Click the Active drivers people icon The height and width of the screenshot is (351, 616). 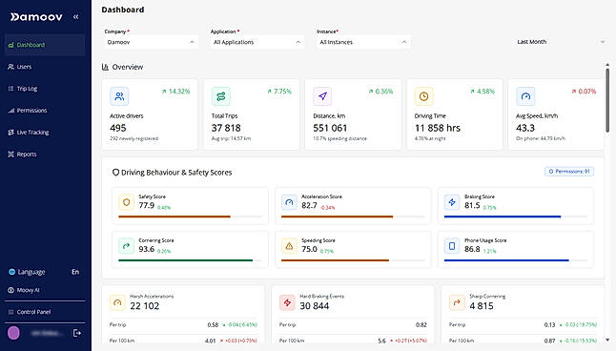click(119, 96)
